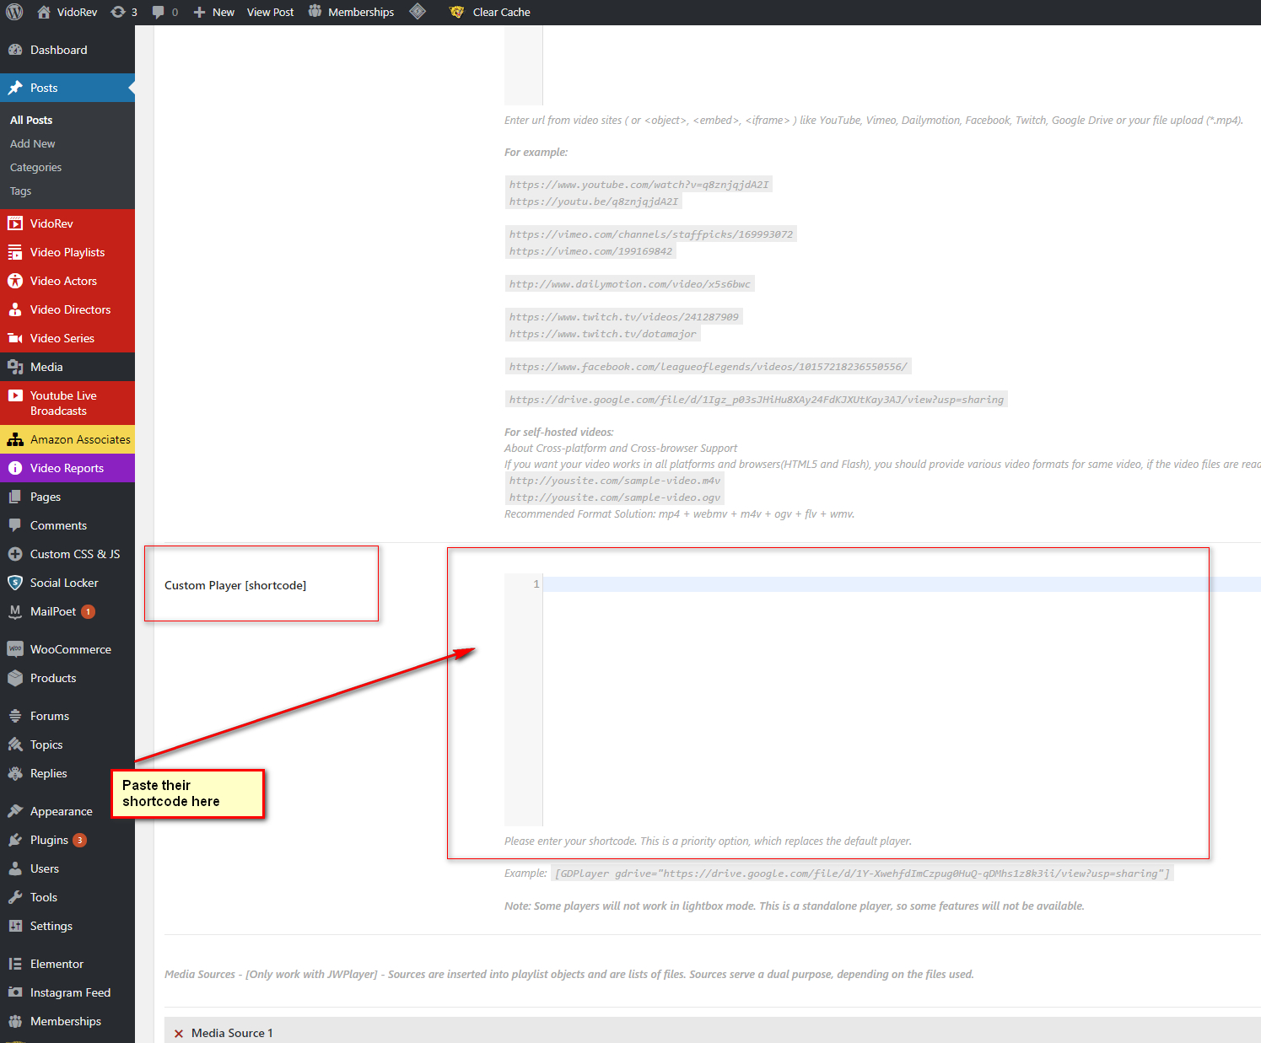1261x1043 pixels.
Task: Click New in the admin bar
Action: tap(215, 12)
